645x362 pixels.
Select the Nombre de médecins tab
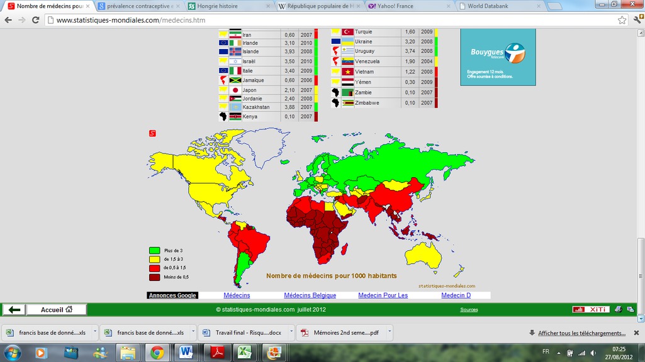(x=48, y=6)
